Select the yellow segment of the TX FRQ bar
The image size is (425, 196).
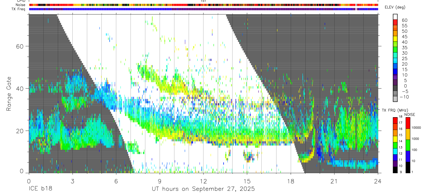[395, 139]
